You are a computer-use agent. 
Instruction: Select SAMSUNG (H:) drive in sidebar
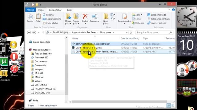tap(40, 93)
